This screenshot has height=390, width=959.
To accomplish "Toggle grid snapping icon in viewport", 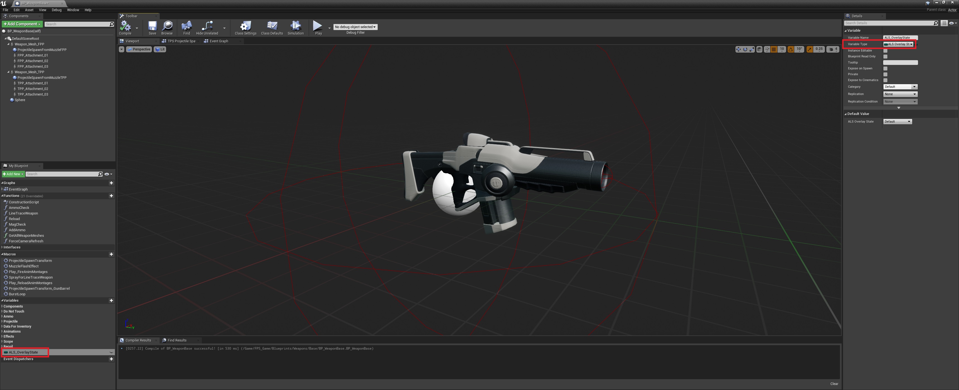I will tap(774, 49).
